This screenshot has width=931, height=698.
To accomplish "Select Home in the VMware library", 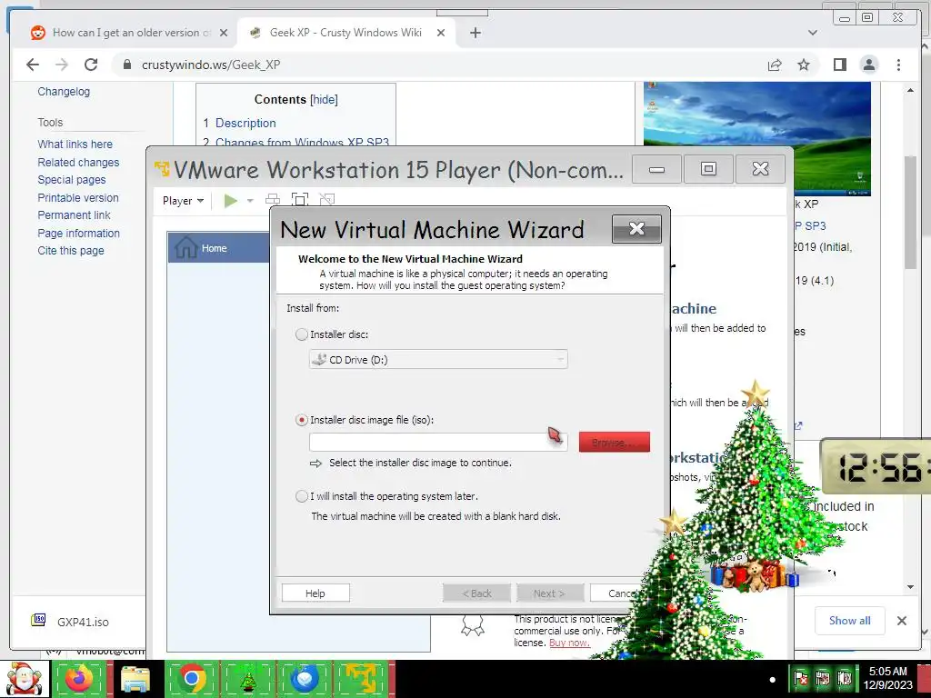I will 219,247.
